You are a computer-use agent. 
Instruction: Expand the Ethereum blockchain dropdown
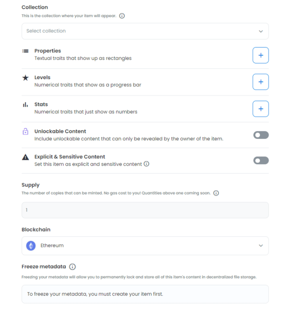[145, 246]
